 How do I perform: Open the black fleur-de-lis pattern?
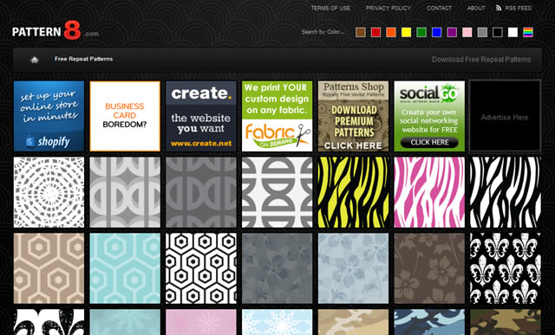click(x=506, y=268)
